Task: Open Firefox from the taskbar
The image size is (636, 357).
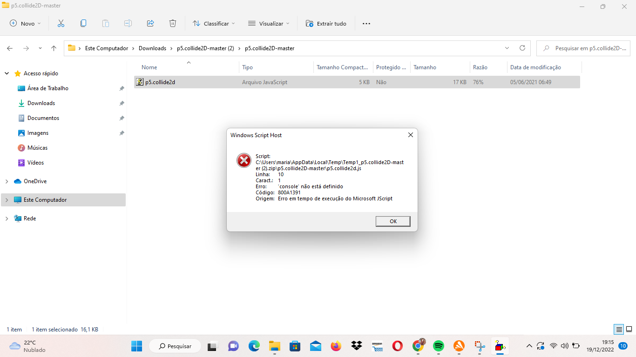Action: pos(336,346)
